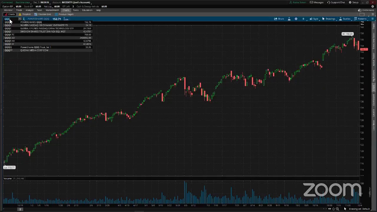Select the Prophet sub-tab
Image resolution: width=377 pixels, height=212 pixels.
click(x=25, y=14)
